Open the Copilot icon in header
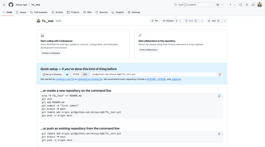This screenshot has height=147, width=265. pyautogui.click(x=218, y=5)
